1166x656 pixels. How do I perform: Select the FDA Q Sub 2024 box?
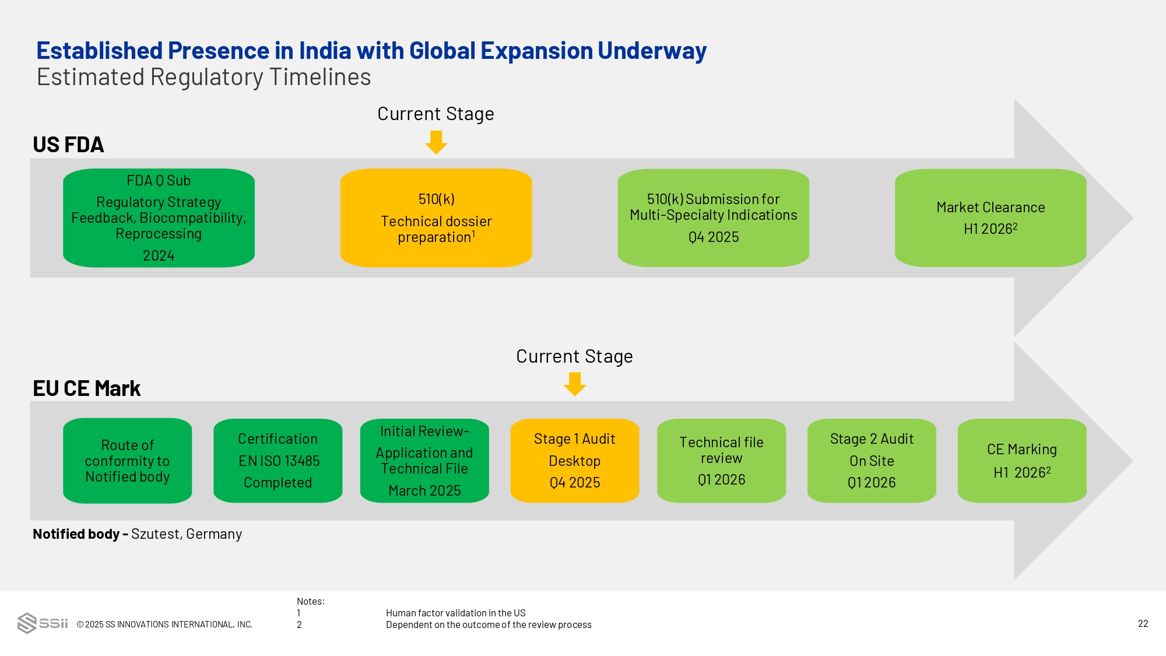(x=159, y=218)
